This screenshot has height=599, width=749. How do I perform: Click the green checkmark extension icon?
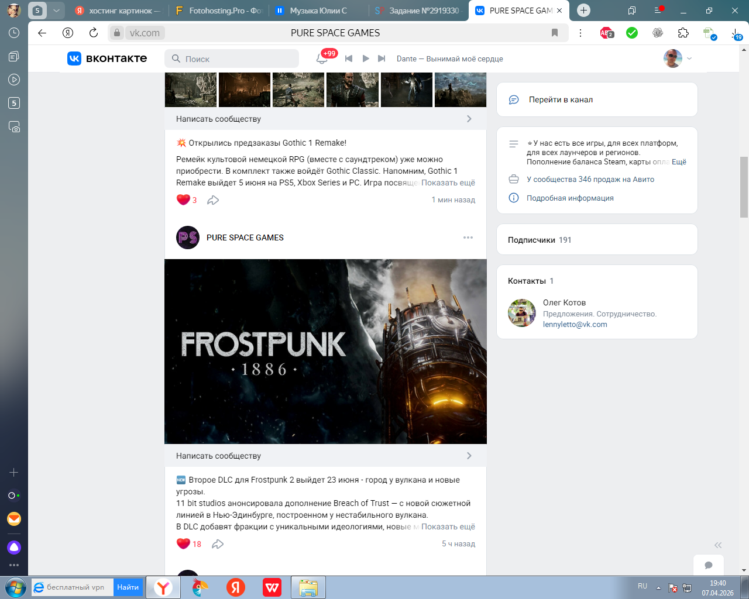tap(632, 33)
